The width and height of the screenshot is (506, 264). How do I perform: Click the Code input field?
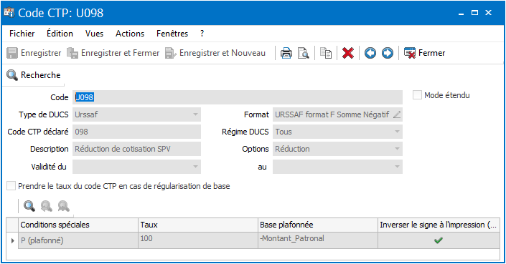(x=238, y=97)
